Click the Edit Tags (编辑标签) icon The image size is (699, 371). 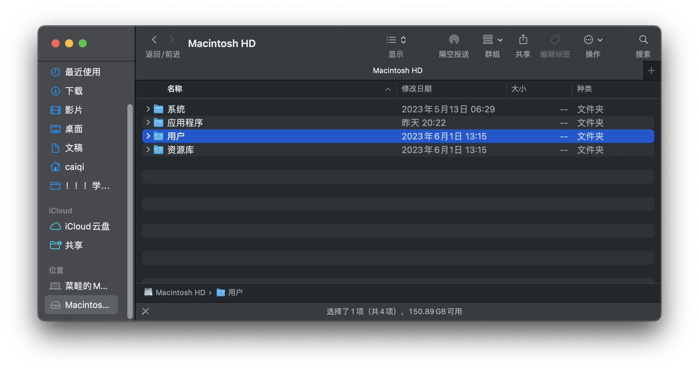tap(555, 40)
